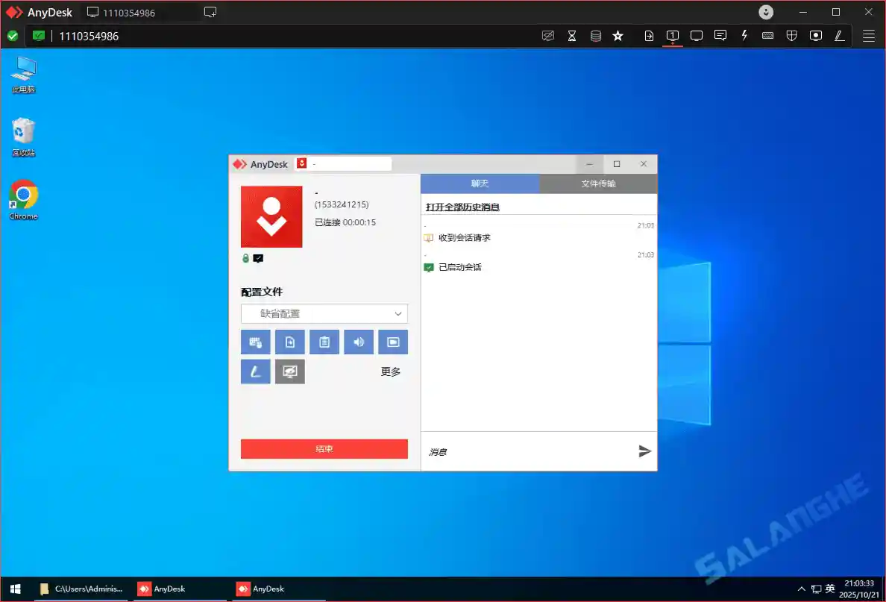Click the Privacy mode shield icon
Viewport: 886px width, 602px height.
coord(791,35)
